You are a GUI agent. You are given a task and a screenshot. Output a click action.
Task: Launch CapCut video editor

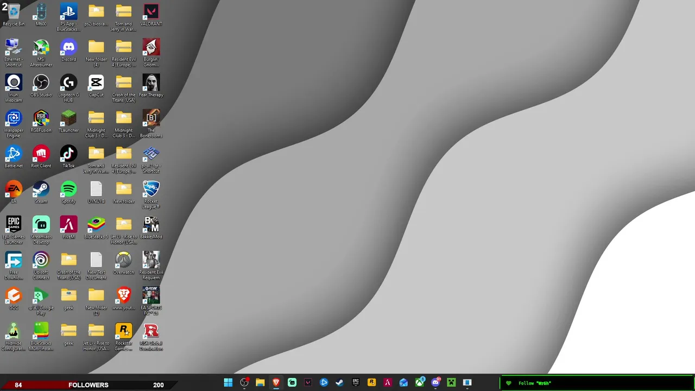pyautogui.click(x=96, y=83)
